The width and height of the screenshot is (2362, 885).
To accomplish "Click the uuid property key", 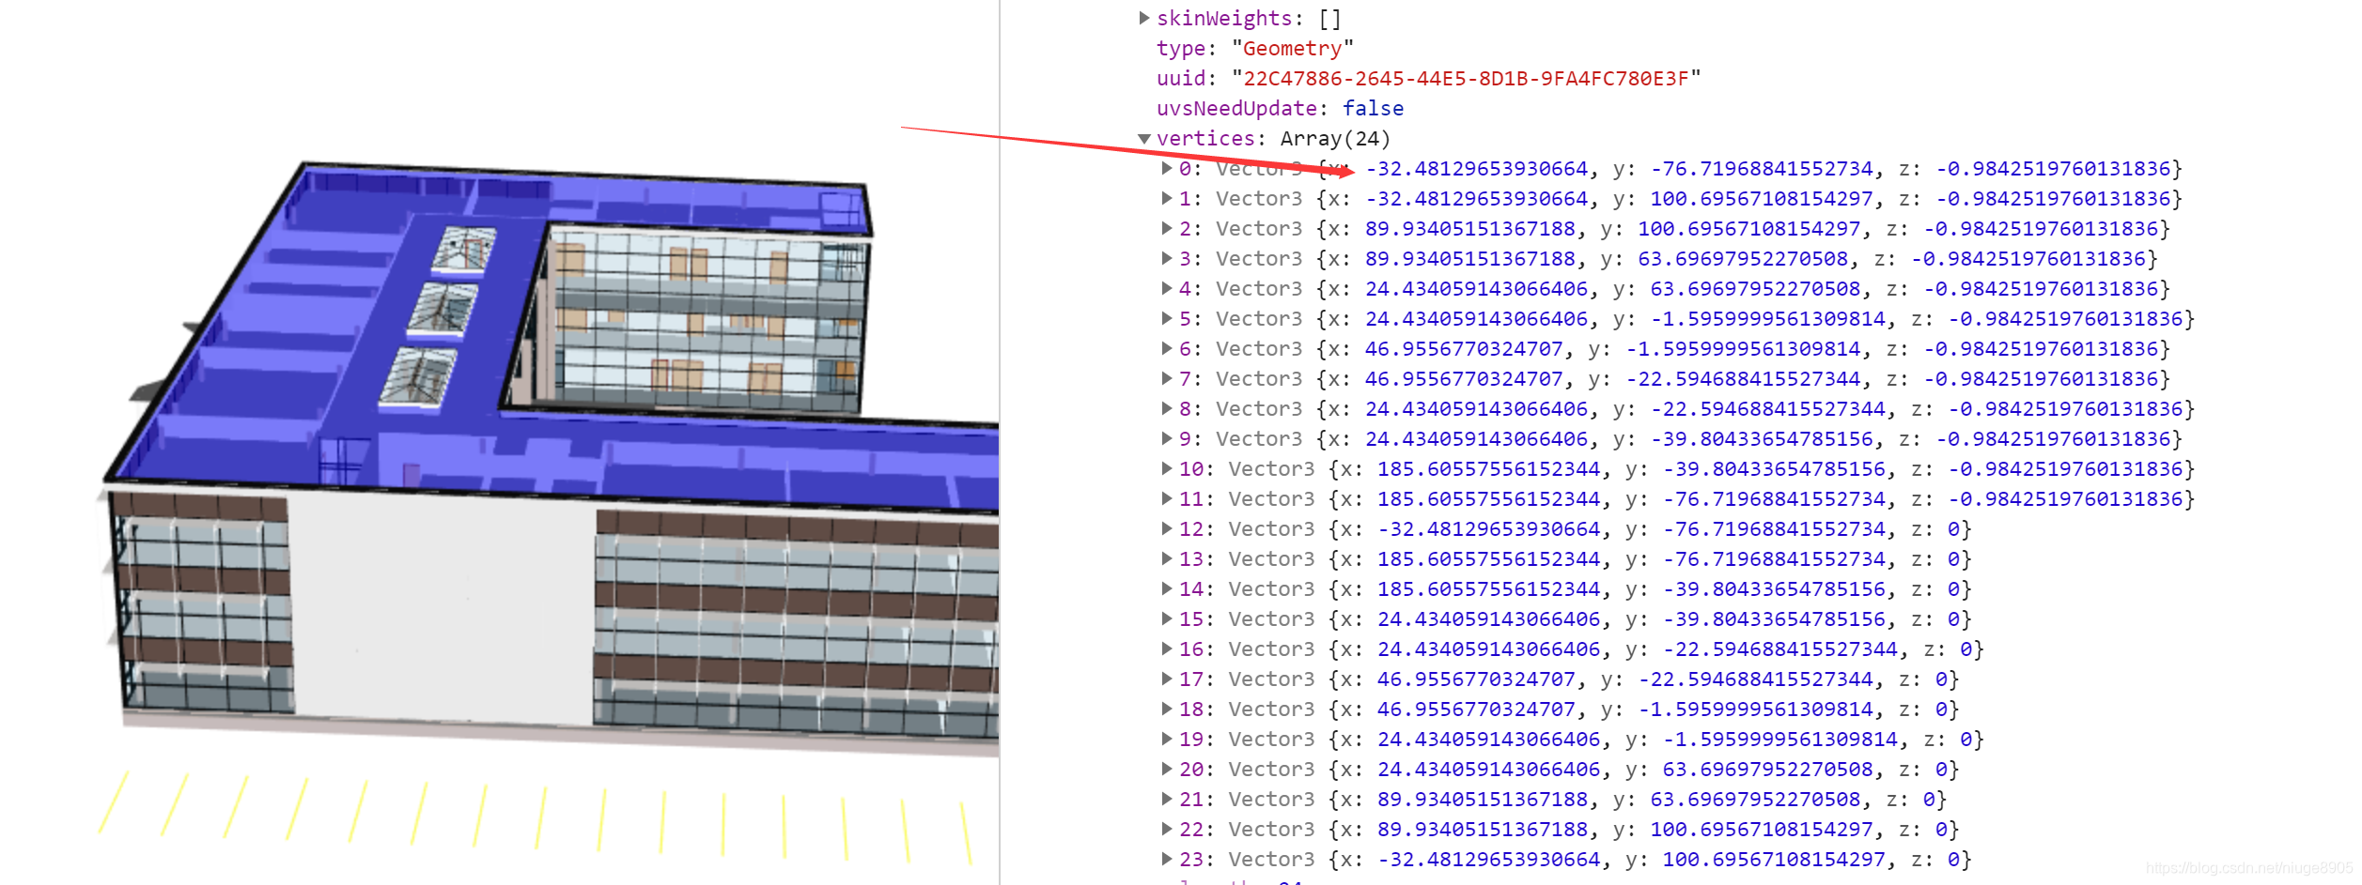I will (x=1181, y=79).
